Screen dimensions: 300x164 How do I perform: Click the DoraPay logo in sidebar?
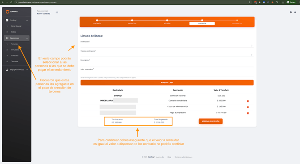[12, 12]
